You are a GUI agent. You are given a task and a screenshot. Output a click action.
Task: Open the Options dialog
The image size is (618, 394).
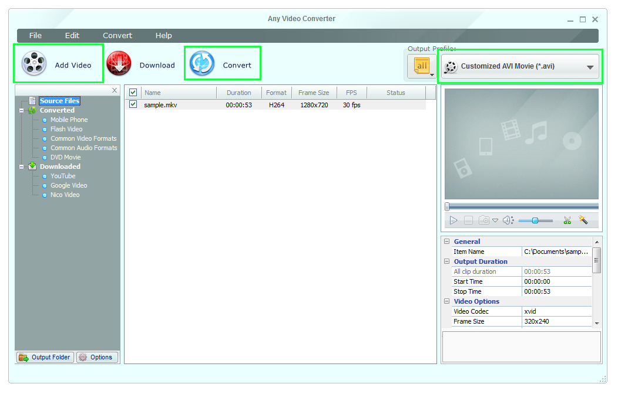point(97,356)
